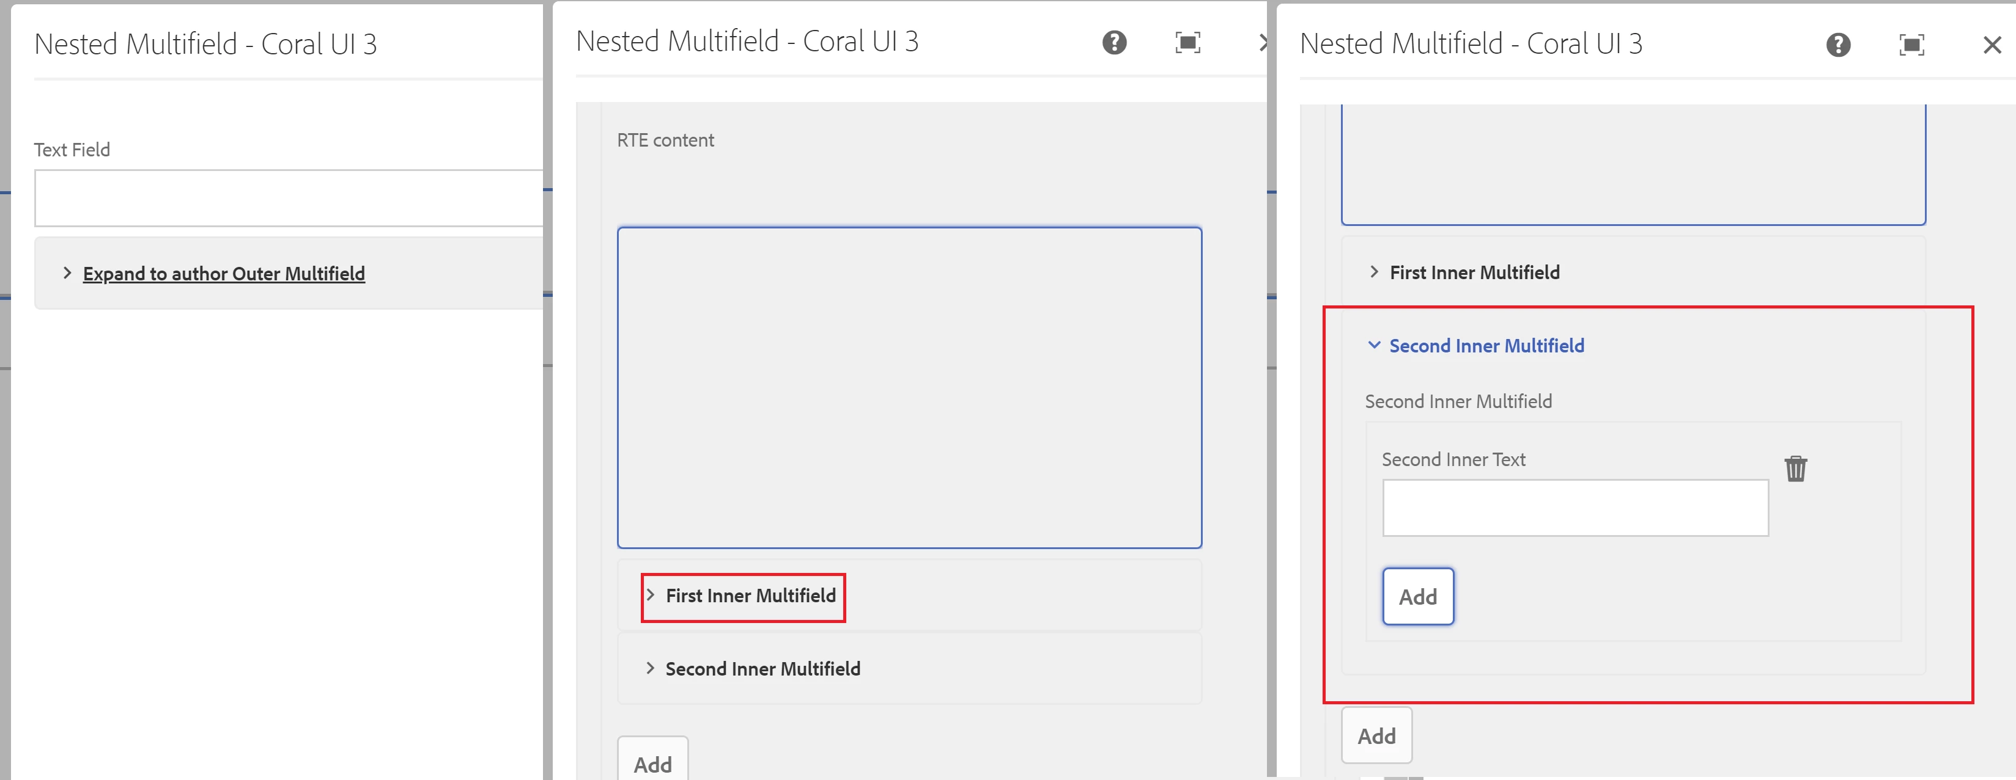Screen dimensions: 2016x780
Task: Toggle fullscreen icon in right dialog
Action: click(1911, 45)
